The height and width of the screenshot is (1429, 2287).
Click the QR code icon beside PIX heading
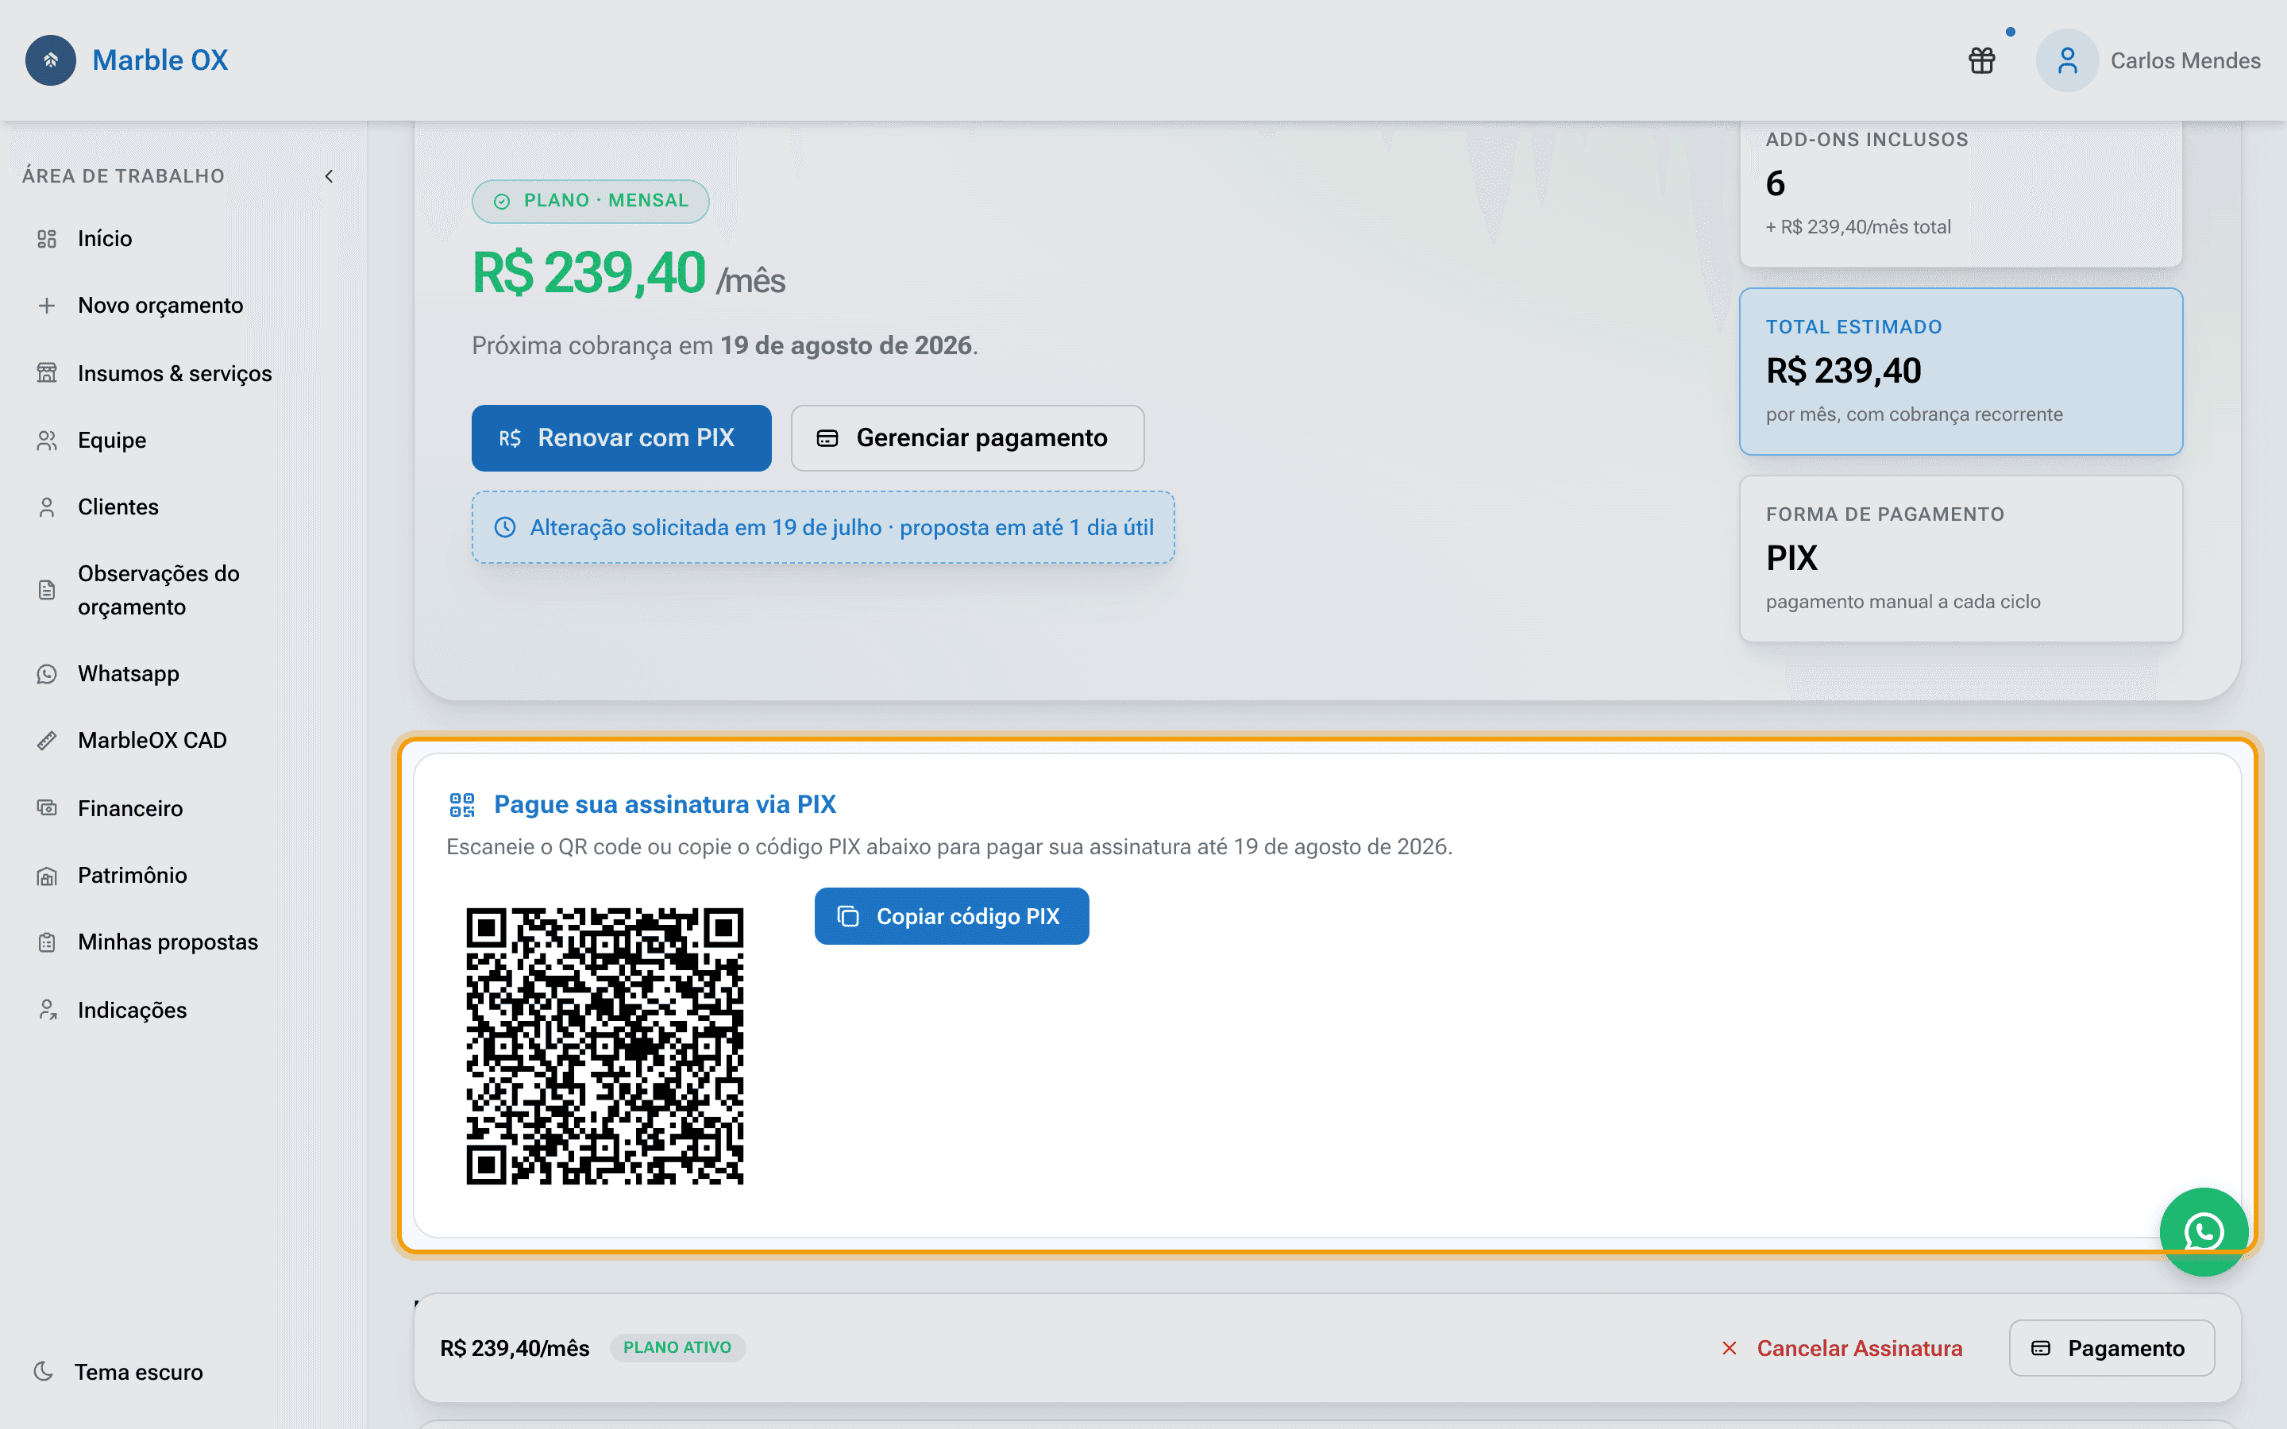(462, 804)
